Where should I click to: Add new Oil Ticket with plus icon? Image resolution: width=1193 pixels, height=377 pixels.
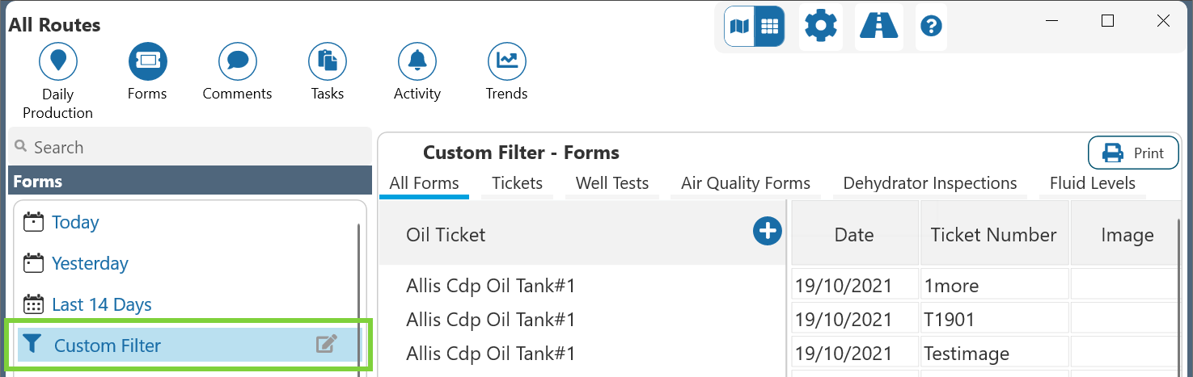click(767, 232)
